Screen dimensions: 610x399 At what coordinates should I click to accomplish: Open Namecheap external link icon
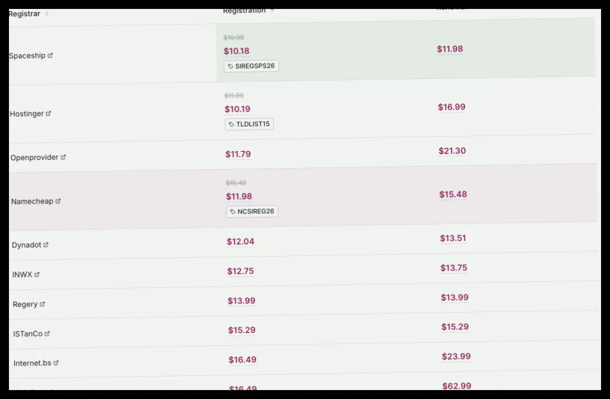click(x=58, y=201)
